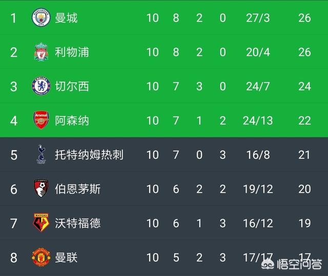Viewport: 328px width, 276px height.
Task: Click the Liverpool club crest
Action: [x=41, y=52]
